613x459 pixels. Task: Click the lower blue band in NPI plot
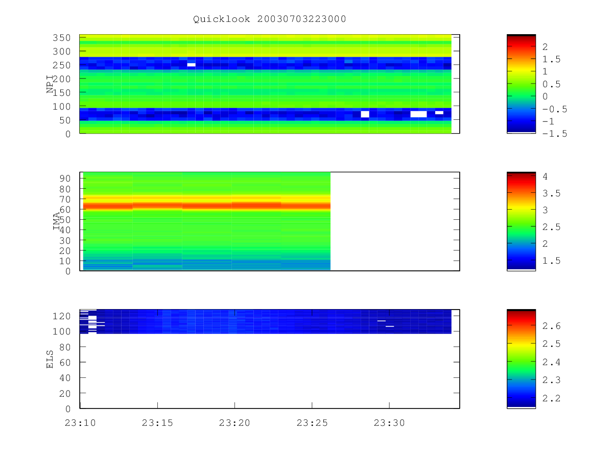pos(266,114)
